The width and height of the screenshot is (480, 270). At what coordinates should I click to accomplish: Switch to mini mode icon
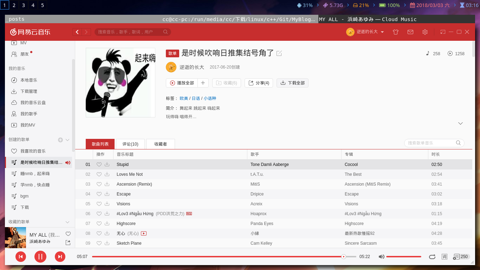pos(443,32)
